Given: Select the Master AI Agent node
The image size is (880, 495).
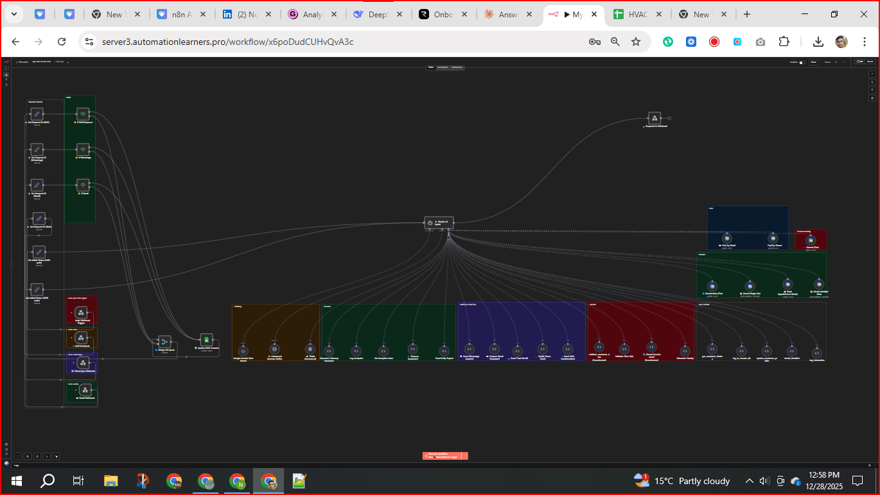Looking at the screenshot, I should [x=439, y=222].
